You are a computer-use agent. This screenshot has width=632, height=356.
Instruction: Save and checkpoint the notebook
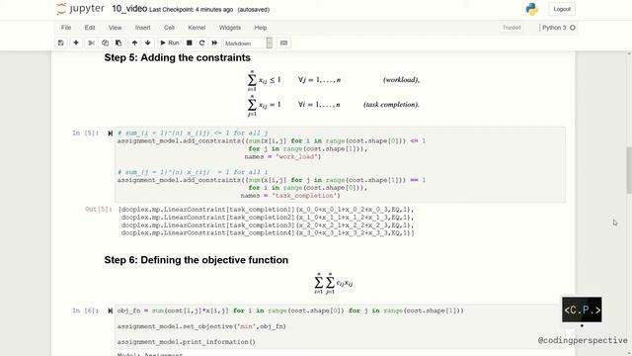tap(61, 43)
